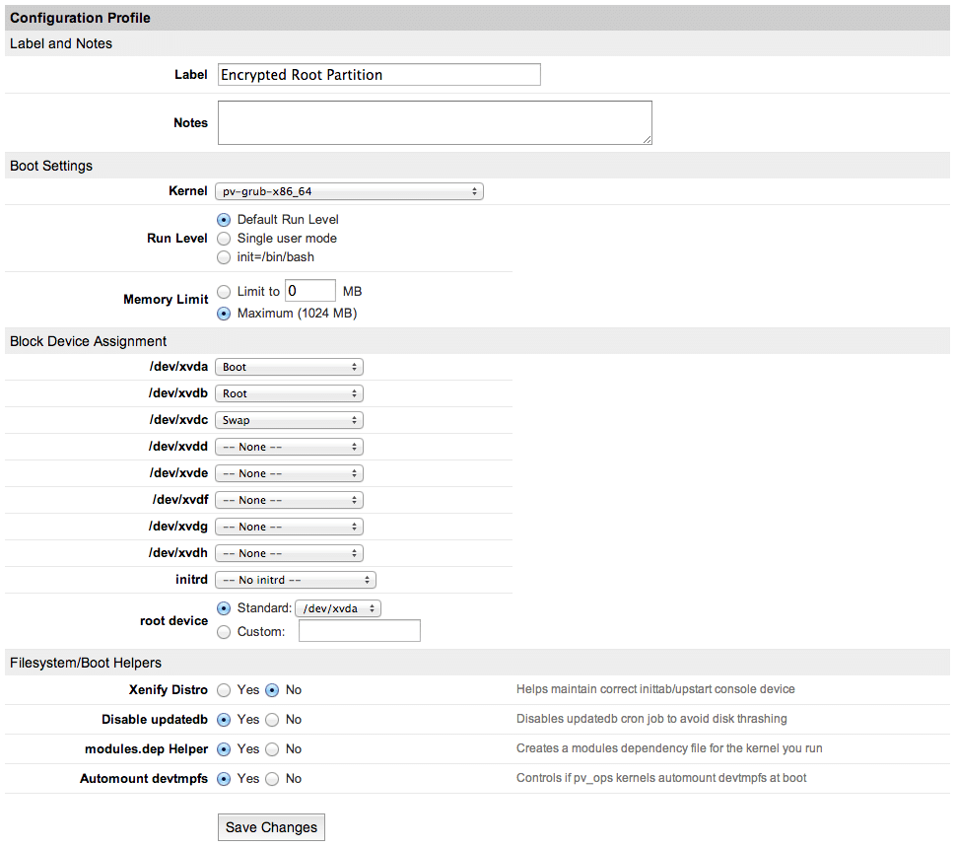Image resolution: width=957 pixels, height=847 pixels.
Task: Open the Standard root device dropdown
Action: [338, 608]
